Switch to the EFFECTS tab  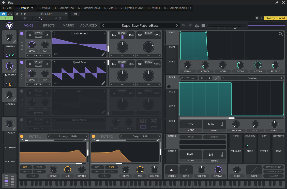(x=48, y=25)
